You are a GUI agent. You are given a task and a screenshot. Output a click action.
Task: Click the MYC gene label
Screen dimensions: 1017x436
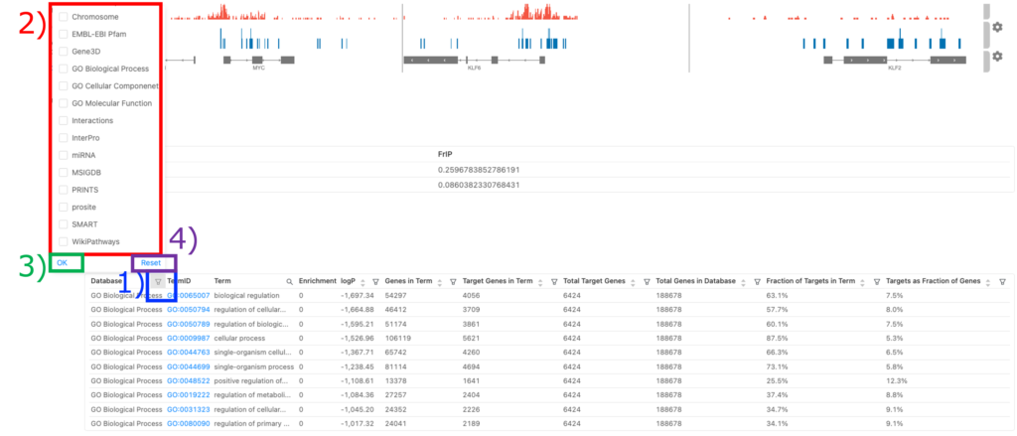[x=258, y=68]
